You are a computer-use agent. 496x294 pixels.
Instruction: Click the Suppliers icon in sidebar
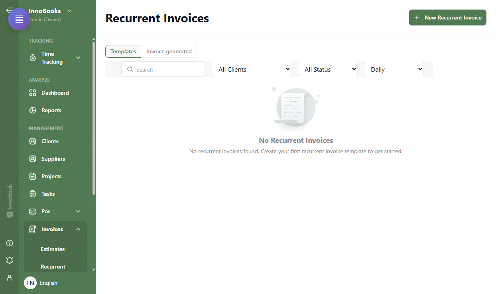point(33,159)
